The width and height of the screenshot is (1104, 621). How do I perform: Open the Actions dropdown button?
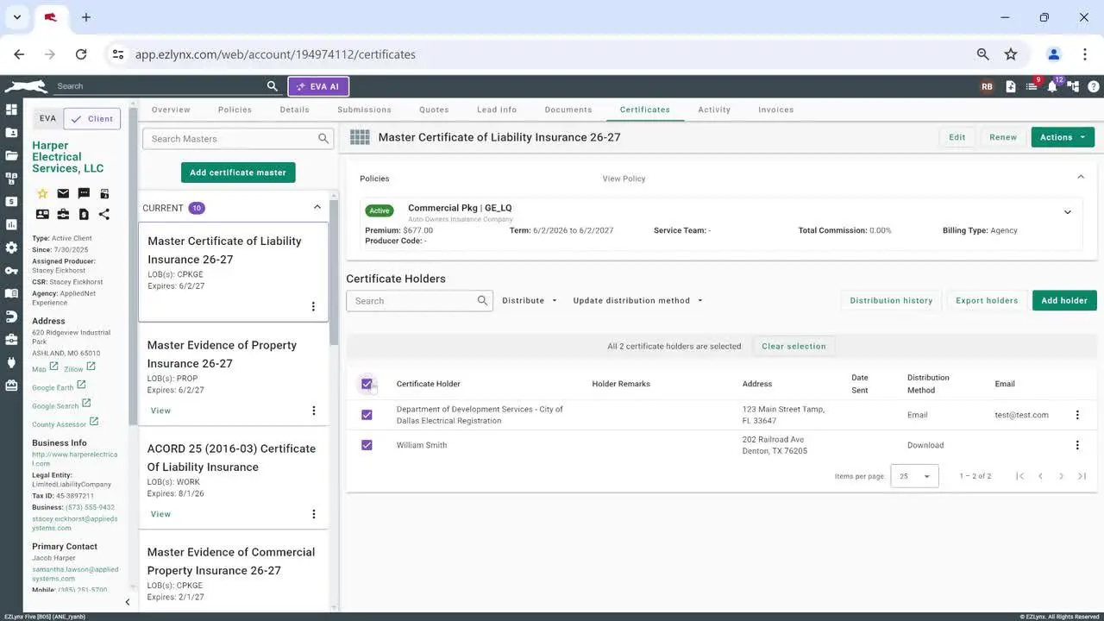[x=1063, y=137]
